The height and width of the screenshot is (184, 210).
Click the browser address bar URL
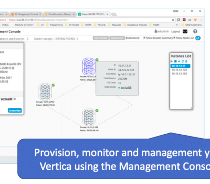point(39,20)
